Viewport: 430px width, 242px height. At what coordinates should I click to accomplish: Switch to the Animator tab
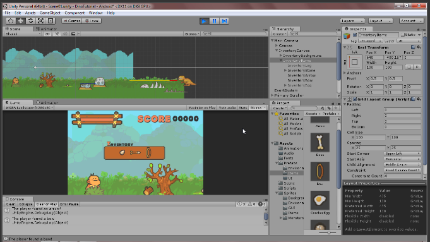(46, 29)
